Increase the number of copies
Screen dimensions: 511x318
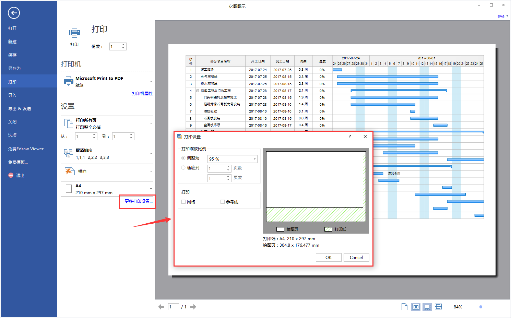coord(123,45)
